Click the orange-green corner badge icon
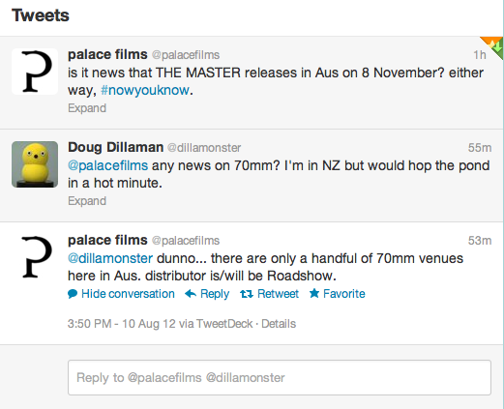Viewport: 504px width, 409px height. coord(493,46)
